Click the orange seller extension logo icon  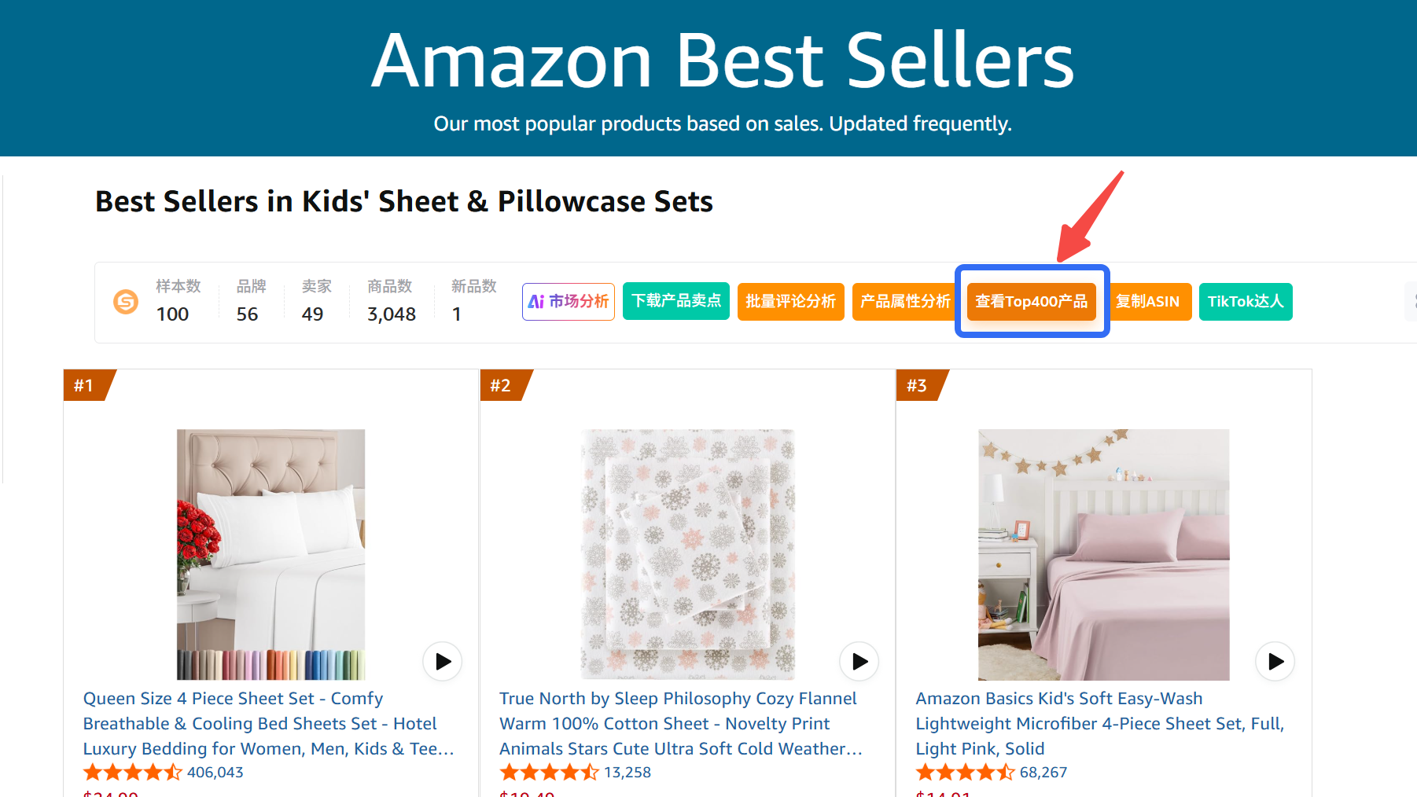tap(126, 302)
